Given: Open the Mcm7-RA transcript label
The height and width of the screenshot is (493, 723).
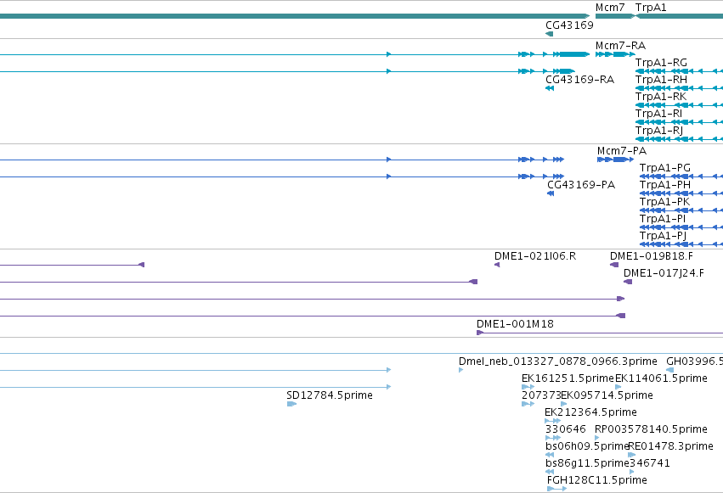Looking at the screenshot, I should (x=620, y=46).
